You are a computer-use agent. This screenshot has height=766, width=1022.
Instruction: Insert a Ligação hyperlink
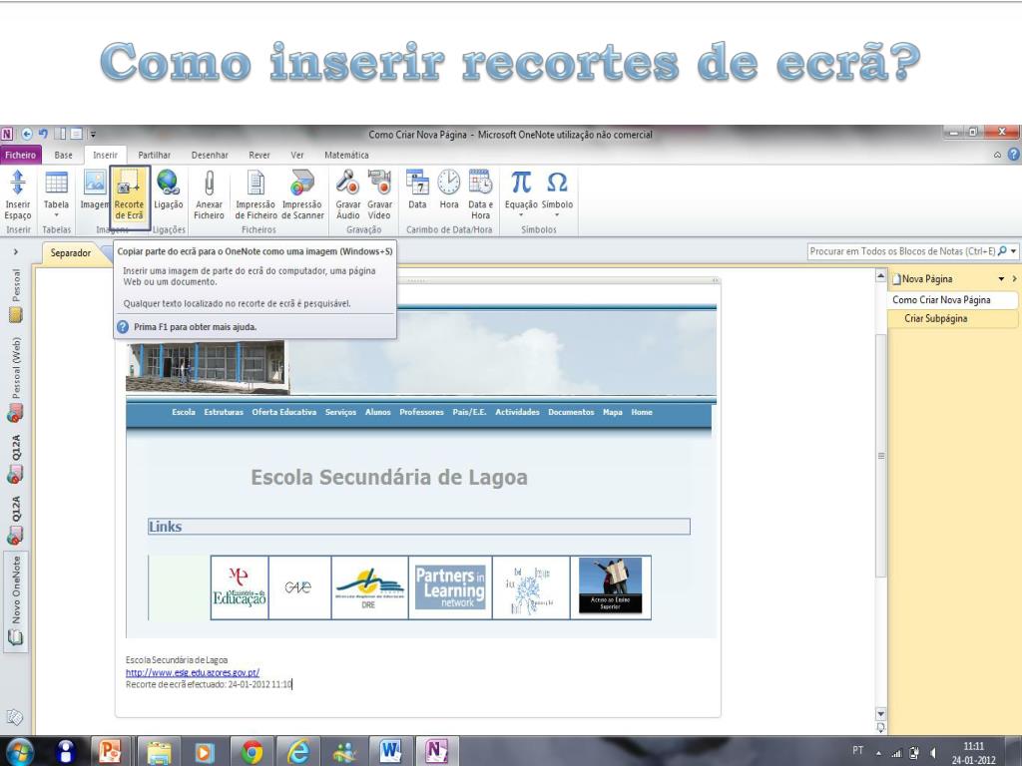coord(168,191)
